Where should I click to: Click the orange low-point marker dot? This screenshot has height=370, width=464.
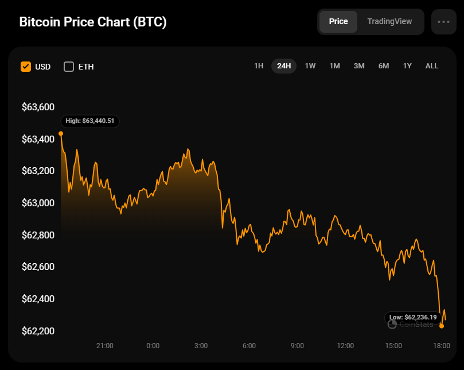[442, 326]
